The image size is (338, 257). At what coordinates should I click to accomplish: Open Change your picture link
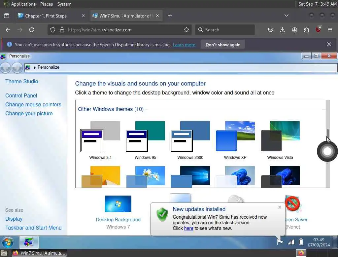click(x=29, y=114)
